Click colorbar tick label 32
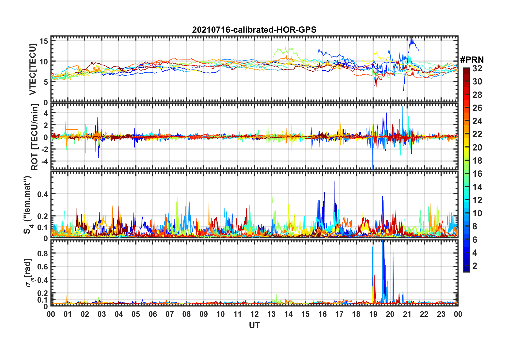509x340 pixels. (477, 68)
